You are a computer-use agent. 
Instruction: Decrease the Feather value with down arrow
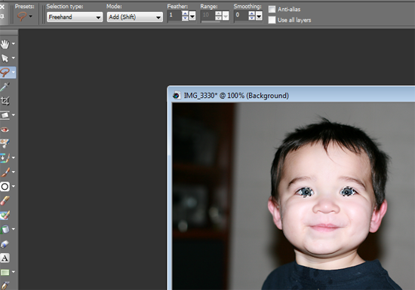click(185, 19)
